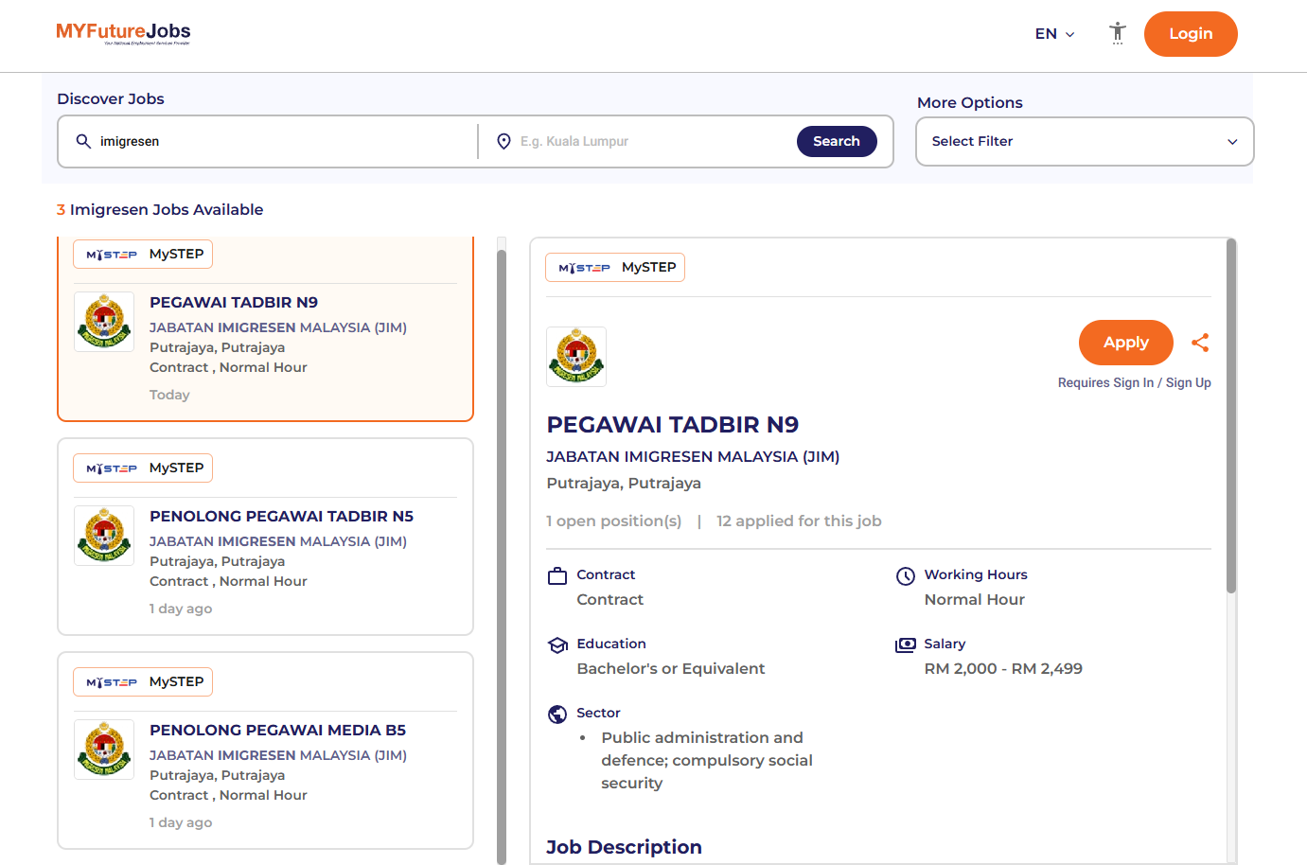Open the PEGAWAI TADBIR N9 job card title
This screenshot has width=1307, height=865.
pyautogui.click(x=234, y=303)
